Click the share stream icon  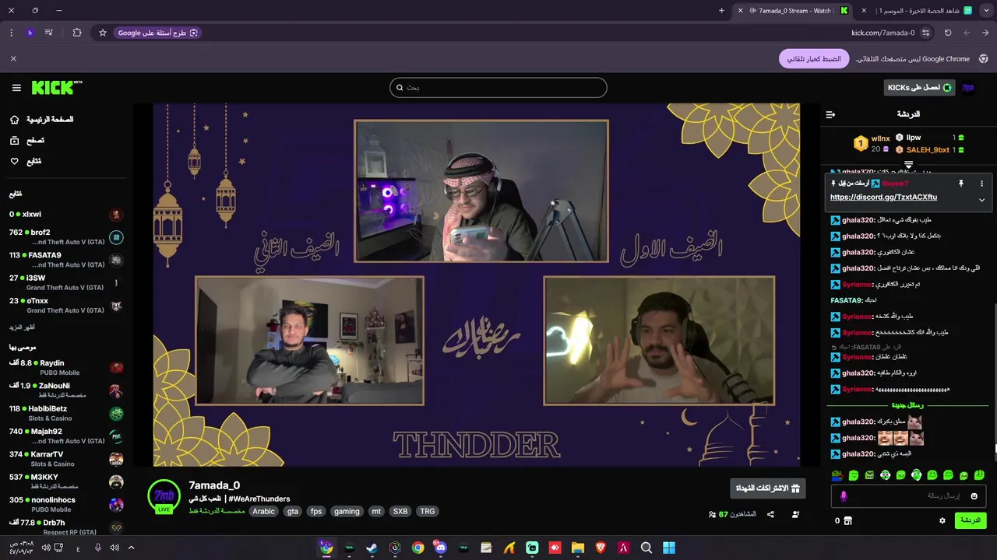point(770,514)
